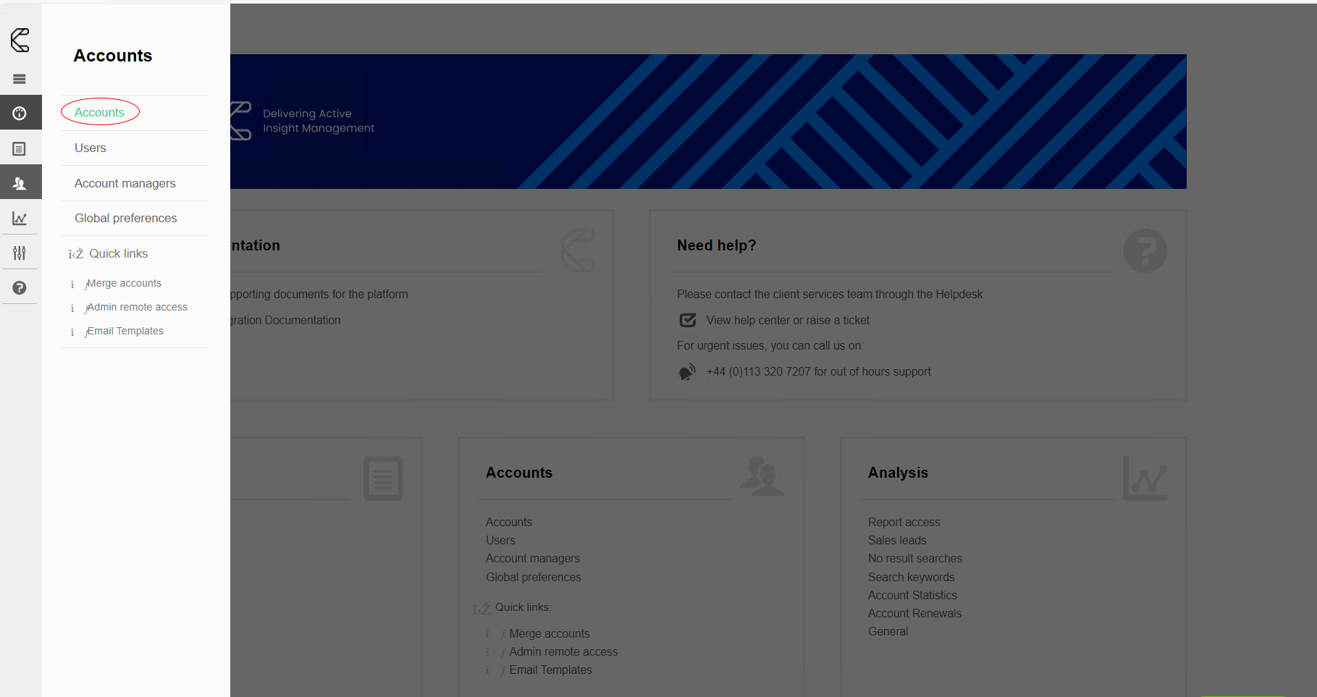This screenshot has width=1317, height=697.
Task: Click View help center or raise a ticket
Action: [788, 320]
